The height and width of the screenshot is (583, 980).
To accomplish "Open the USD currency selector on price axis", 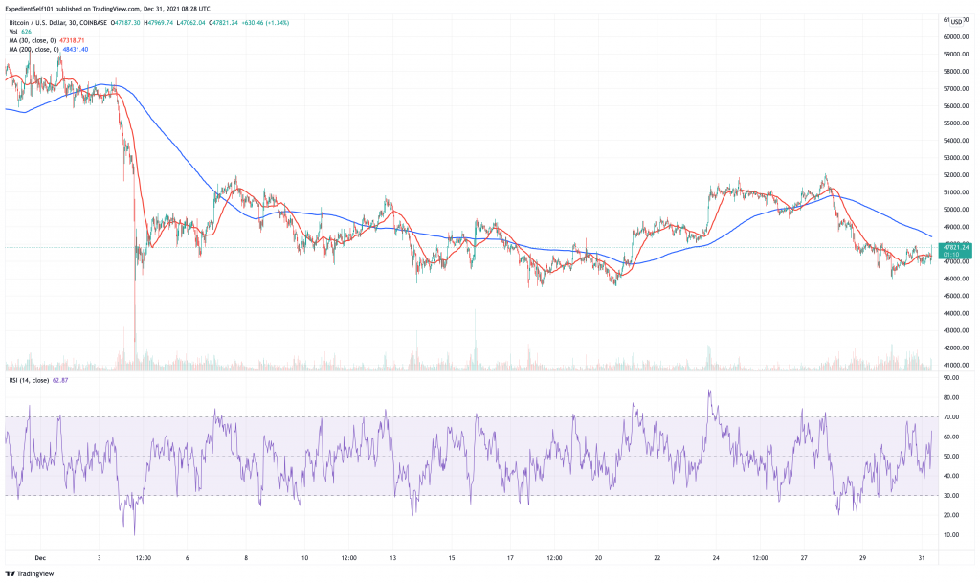I will tap(956, 22).
